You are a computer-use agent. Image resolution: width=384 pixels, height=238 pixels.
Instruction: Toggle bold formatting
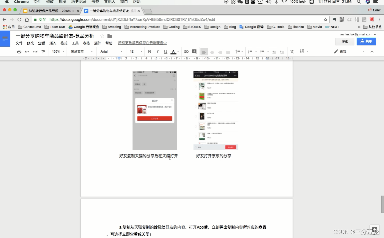click(149, 51)
